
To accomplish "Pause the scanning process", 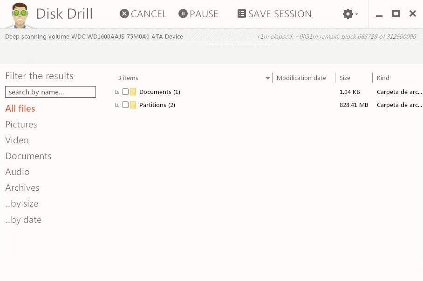I will (198, 14).
